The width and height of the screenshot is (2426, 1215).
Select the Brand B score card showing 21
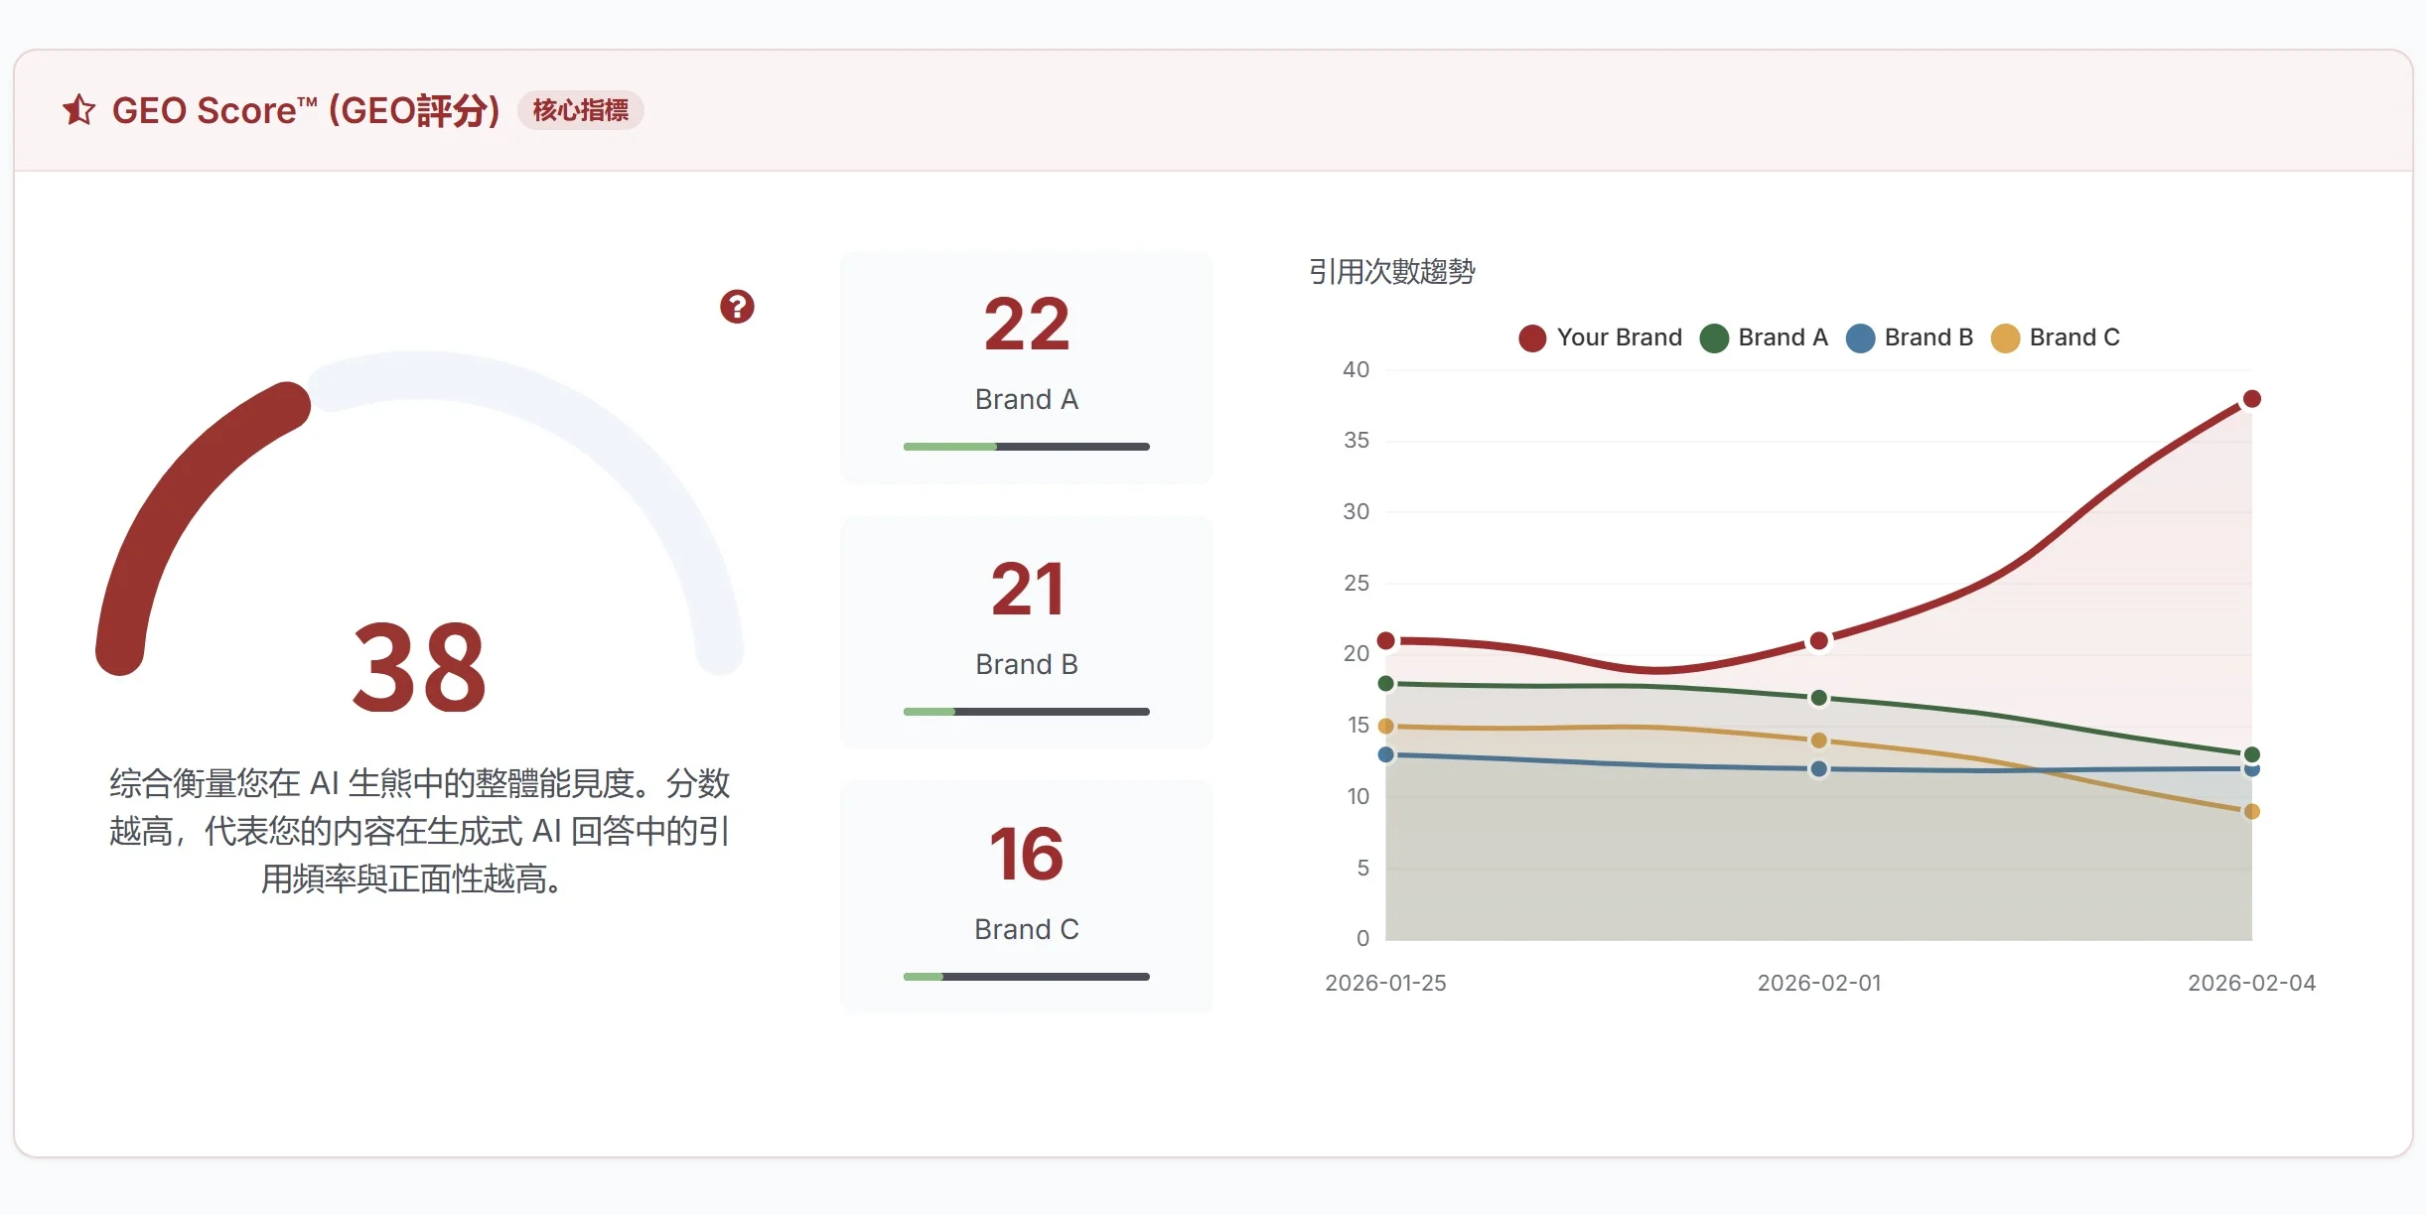(1026, 632)
